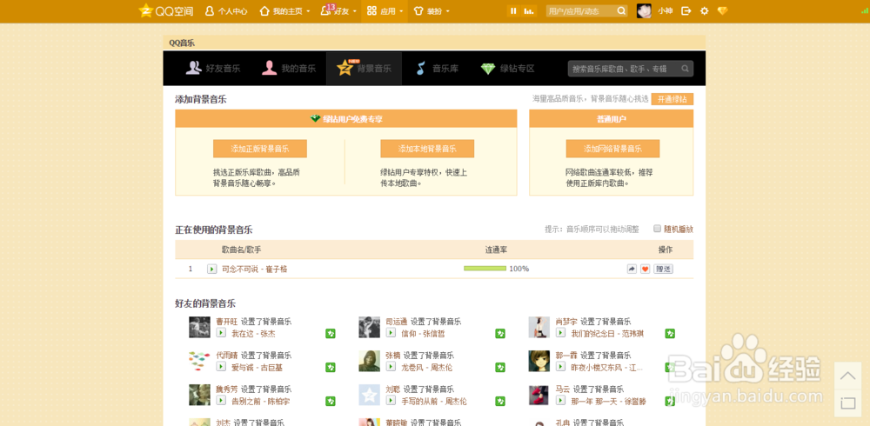Screen dimensions: 870x426
Task: Click the yellow diamond VIP icon
Action: [722, 10]
